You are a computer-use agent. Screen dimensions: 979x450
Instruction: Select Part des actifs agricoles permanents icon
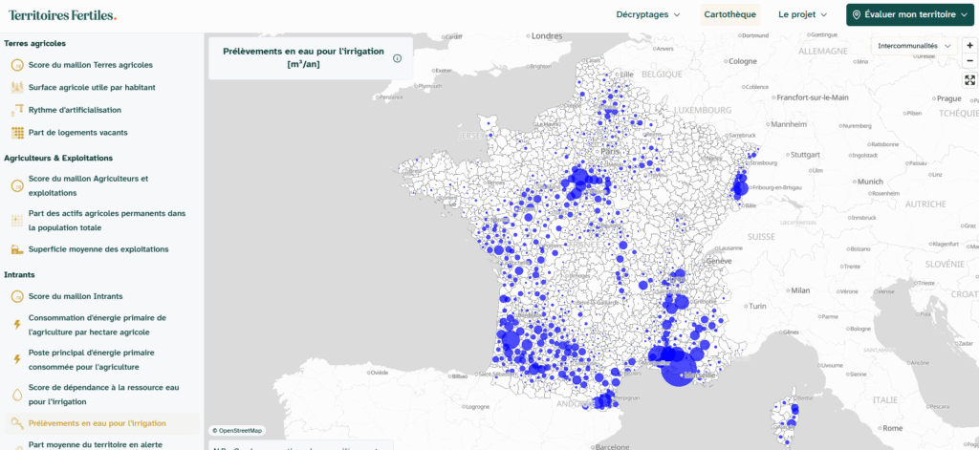[17, 221]
